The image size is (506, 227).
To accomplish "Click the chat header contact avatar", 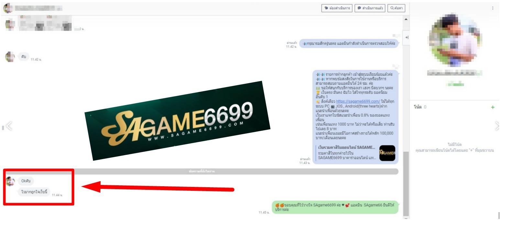I will pos(8,8).
